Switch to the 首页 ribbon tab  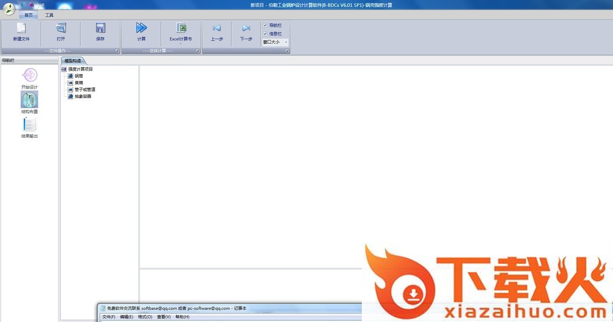29,15
